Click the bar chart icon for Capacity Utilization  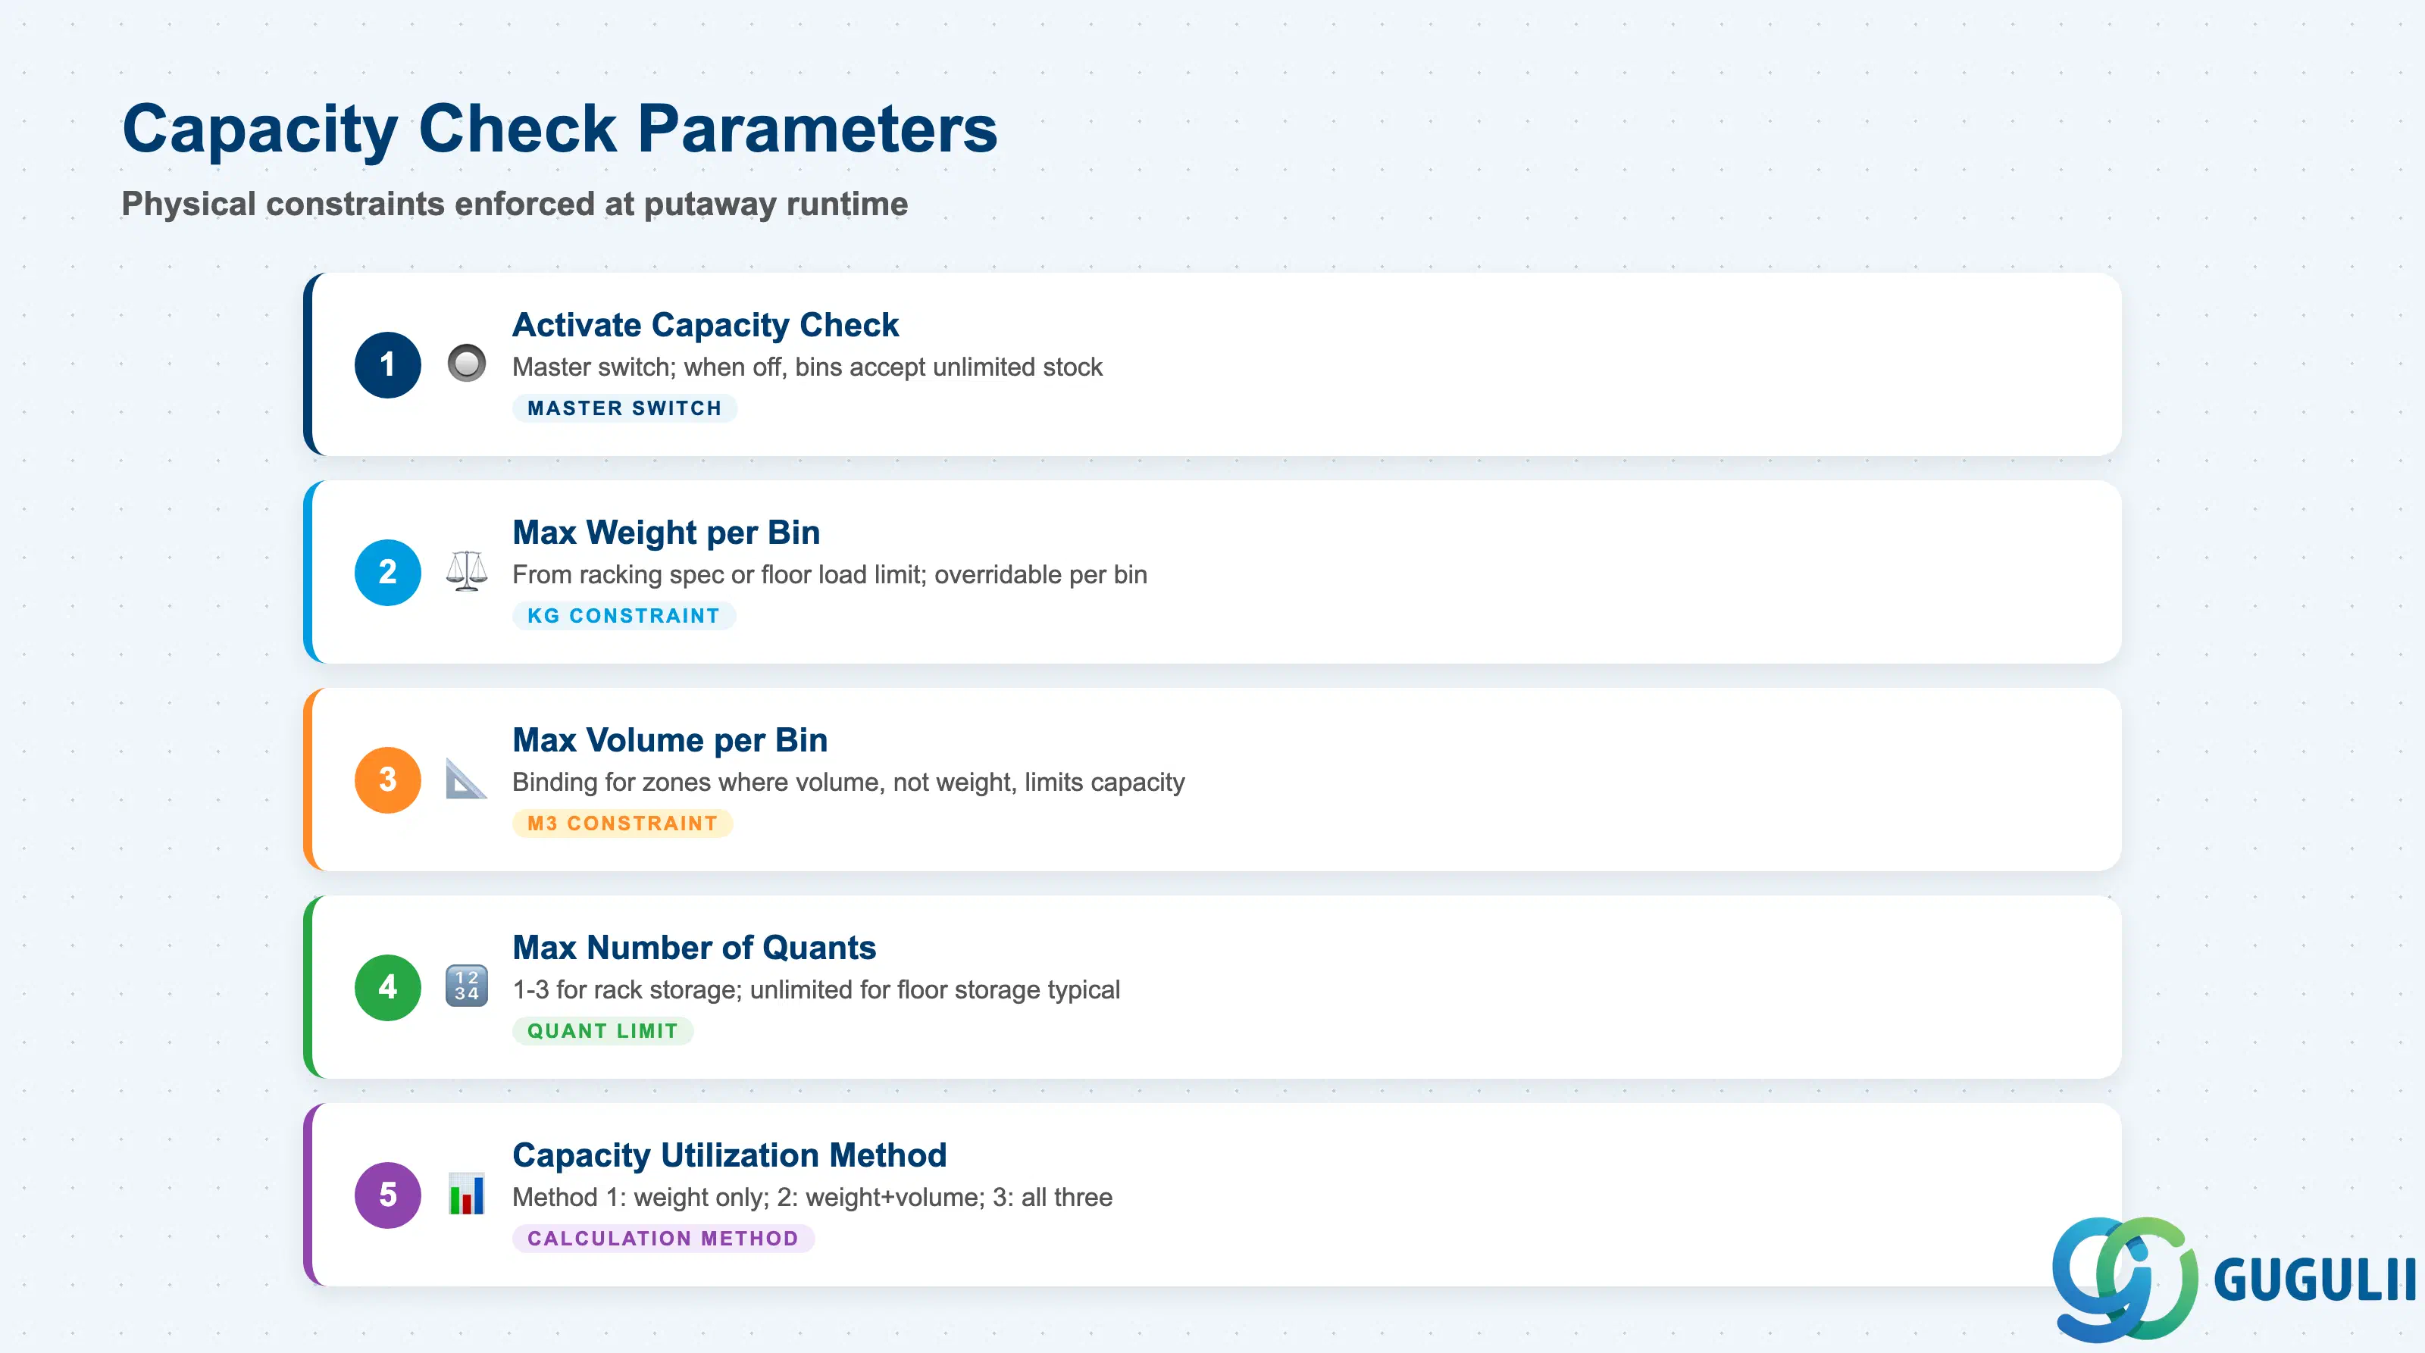(466, 1194)
